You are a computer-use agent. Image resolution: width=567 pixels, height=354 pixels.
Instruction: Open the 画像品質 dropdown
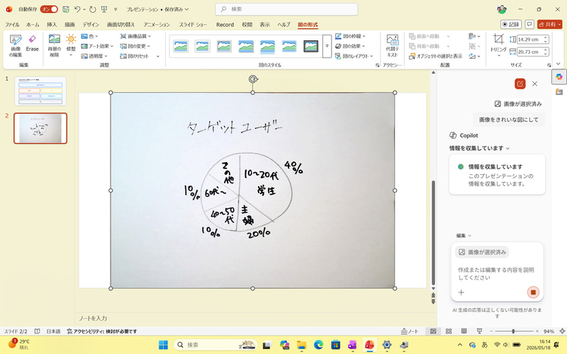click(135, 36)
